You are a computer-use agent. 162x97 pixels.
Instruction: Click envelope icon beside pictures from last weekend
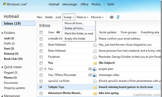click(95, 51)
